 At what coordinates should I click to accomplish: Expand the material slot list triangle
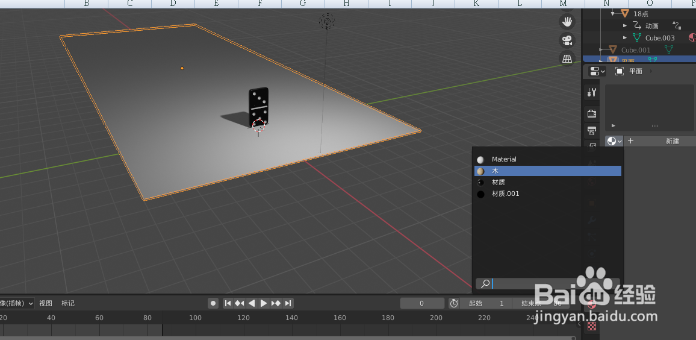(x=614, y=126)
